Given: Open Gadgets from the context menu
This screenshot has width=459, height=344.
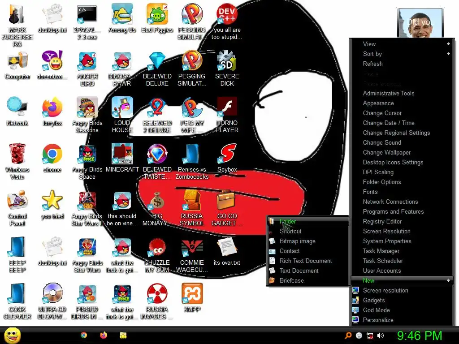Looking at the screenshot, I should (402, 300).
